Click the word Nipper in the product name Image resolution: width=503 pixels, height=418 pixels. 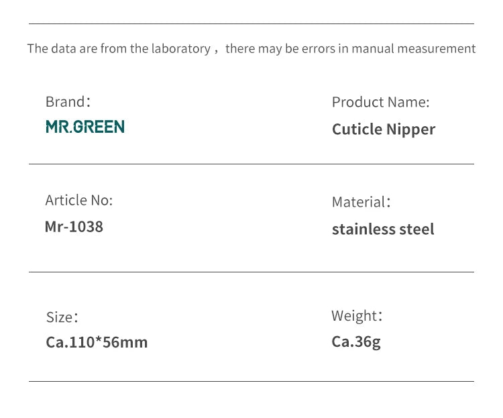pyautogui.click(x=411, y=129)
